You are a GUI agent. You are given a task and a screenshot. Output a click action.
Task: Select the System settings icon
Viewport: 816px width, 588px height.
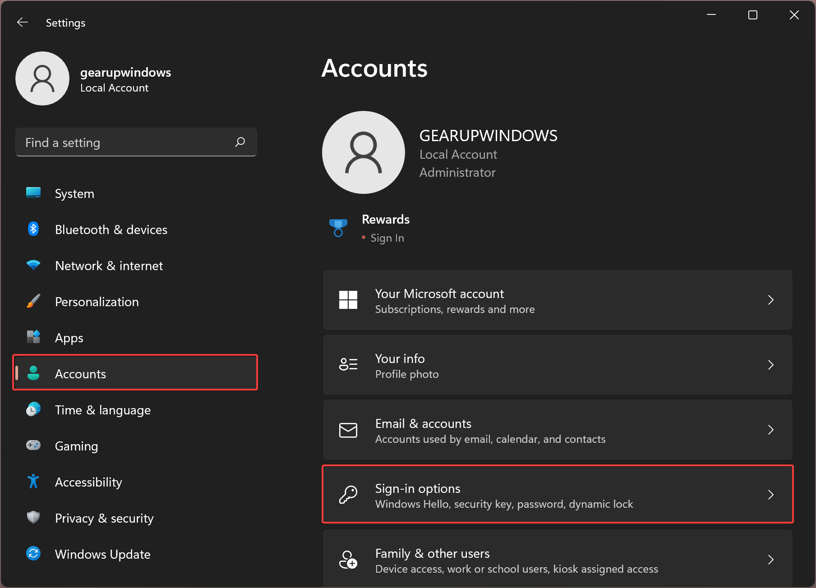[33, 193]
